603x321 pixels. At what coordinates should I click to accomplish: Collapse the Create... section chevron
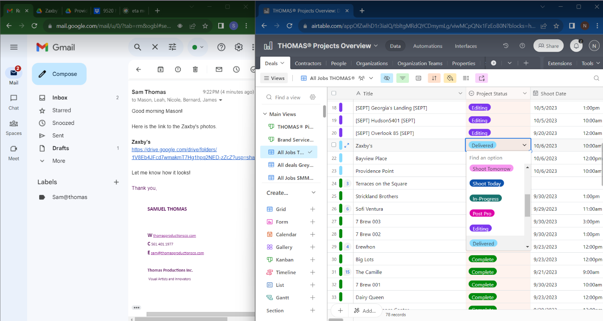(314, 193)
